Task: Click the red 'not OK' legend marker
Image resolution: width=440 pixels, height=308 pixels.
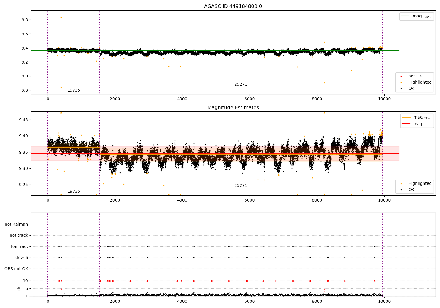Action: click(x=401, y=76)
